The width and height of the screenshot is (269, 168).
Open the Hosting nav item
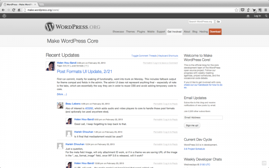click(x=204, y=31)
